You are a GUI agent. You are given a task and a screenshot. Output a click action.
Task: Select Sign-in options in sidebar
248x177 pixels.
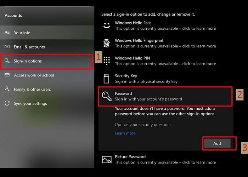click(28, 61)
